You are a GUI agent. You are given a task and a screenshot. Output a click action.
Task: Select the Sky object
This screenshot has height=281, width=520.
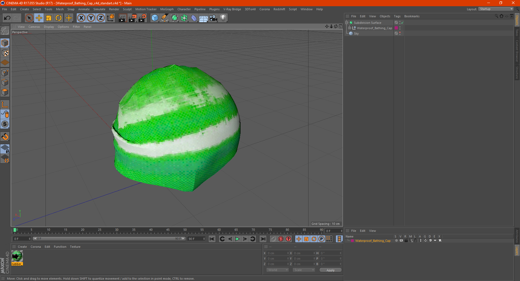coord(356,34)
